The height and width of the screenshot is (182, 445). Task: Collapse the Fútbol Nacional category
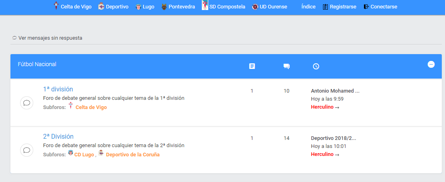[431, 65]
